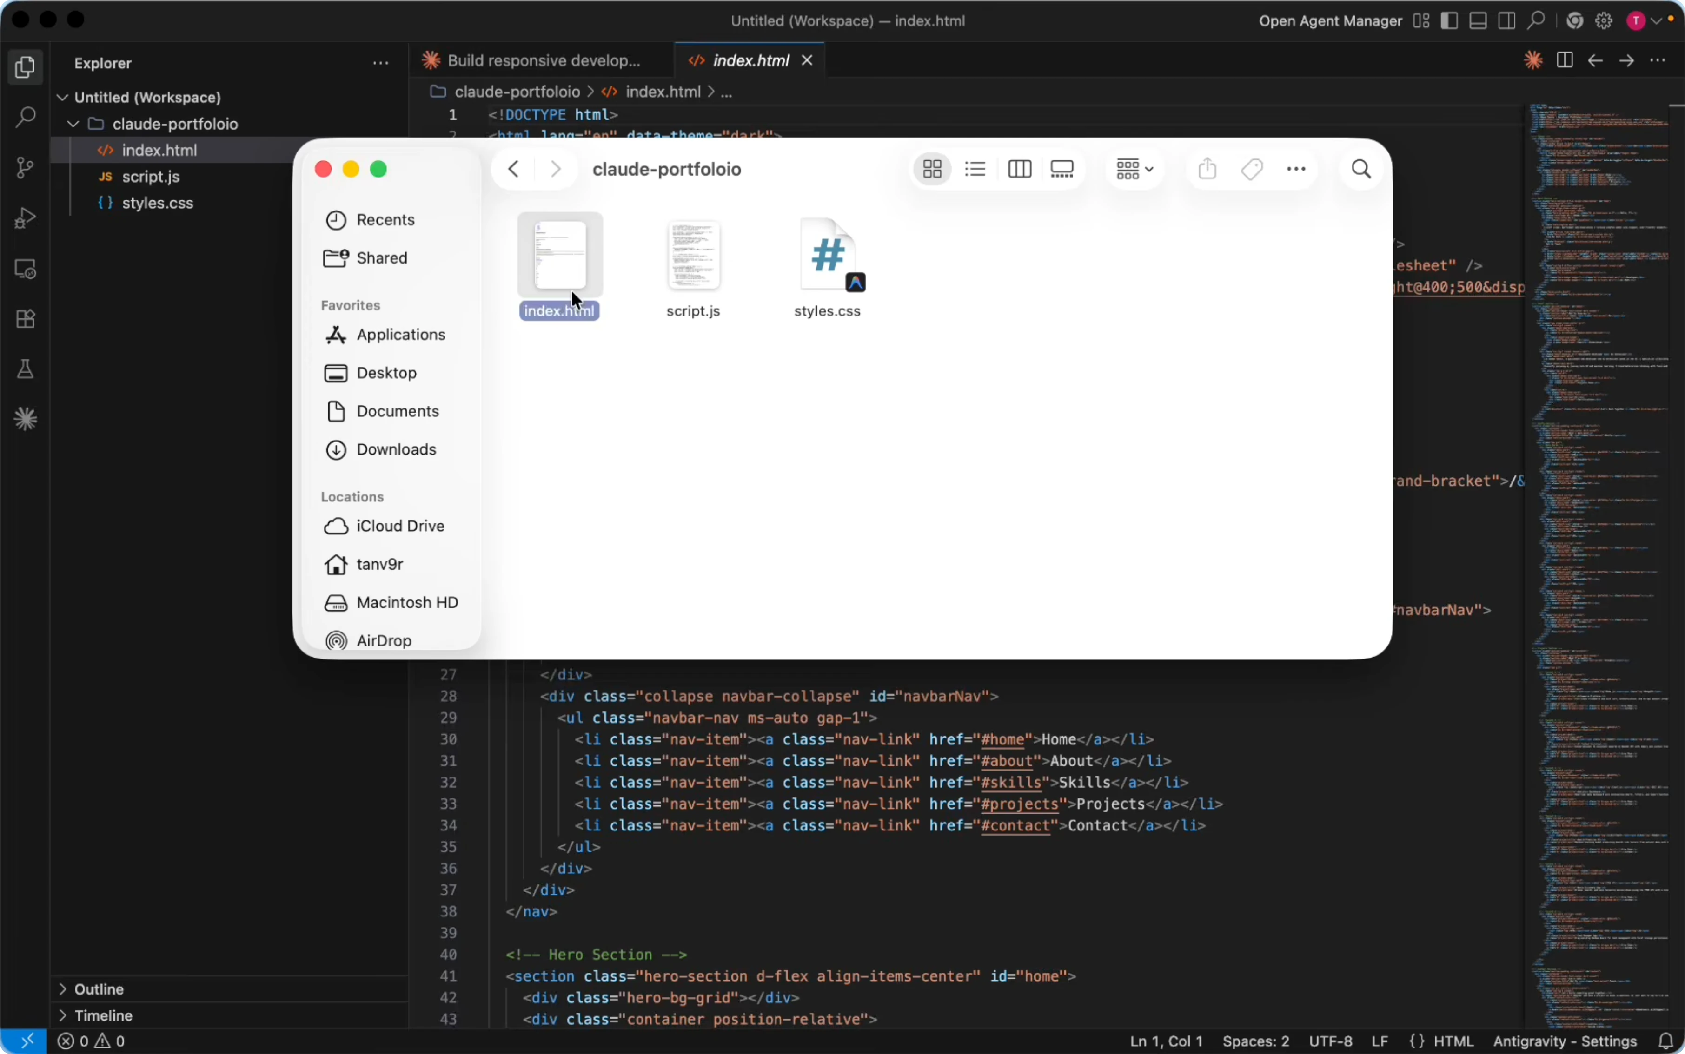1685x1054 pixels.
Task: Click the Customize Layout icon in the title bar
Action: coord(1421,21)
